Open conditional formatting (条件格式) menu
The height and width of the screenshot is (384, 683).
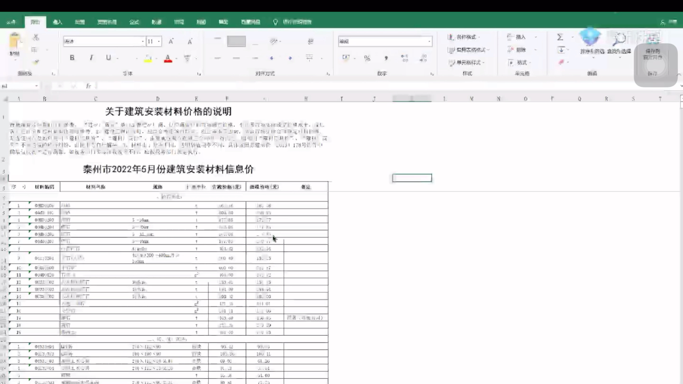pyautogui.click(x=464, y=37)
